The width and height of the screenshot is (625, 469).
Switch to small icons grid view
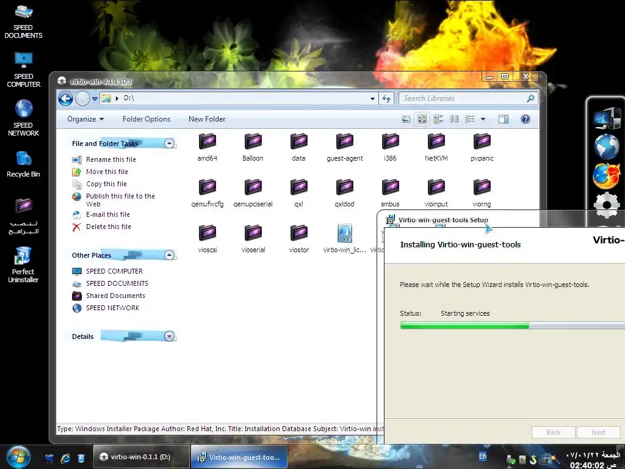(454, 119)
